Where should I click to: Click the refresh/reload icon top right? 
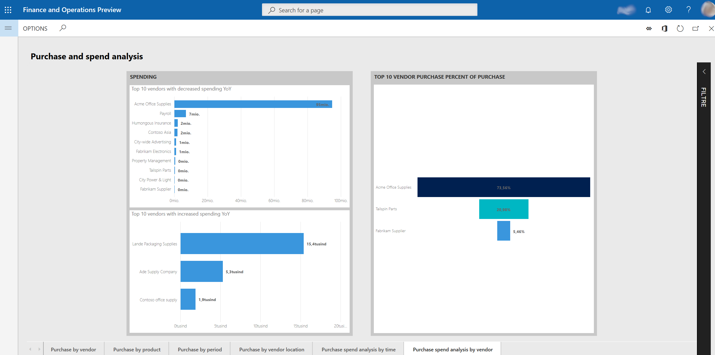[x=680, y=29]
